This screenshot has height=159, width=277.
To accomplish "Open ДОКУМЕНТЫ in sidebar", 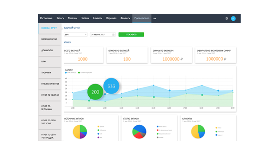I will pyautogui.click(x=50, y=50).
